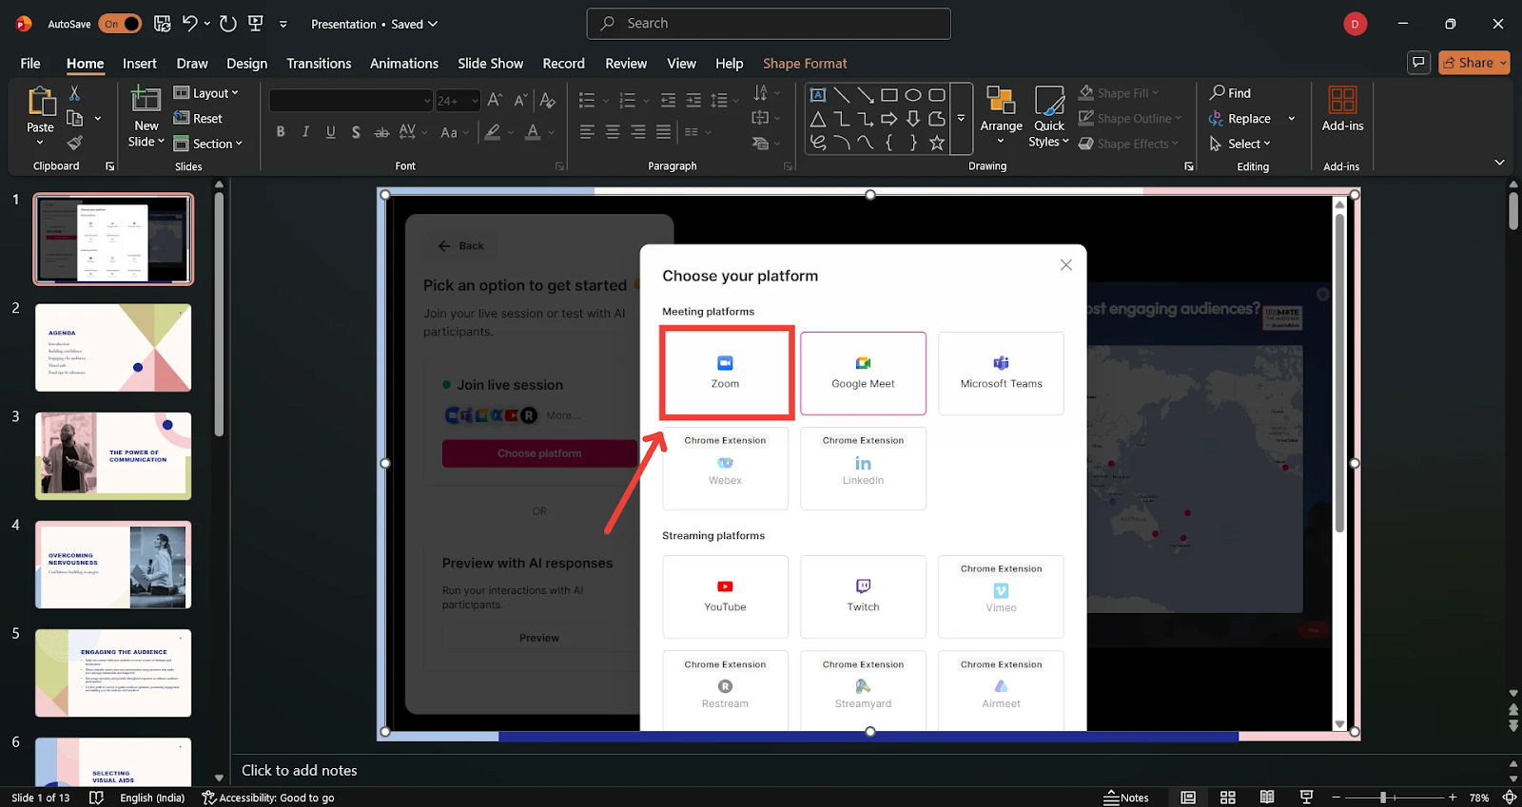
Task: Insert a New Slide
Action: [146, 116]
